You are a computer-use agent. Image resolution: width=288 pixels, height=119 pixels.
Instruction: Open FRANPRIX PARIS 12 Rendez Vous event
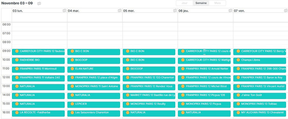(149, 87)
